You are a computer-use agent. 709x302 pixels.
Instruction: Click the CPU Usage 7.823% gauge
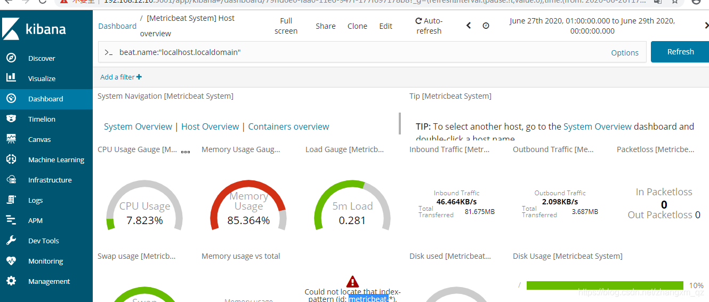(144, 205)
